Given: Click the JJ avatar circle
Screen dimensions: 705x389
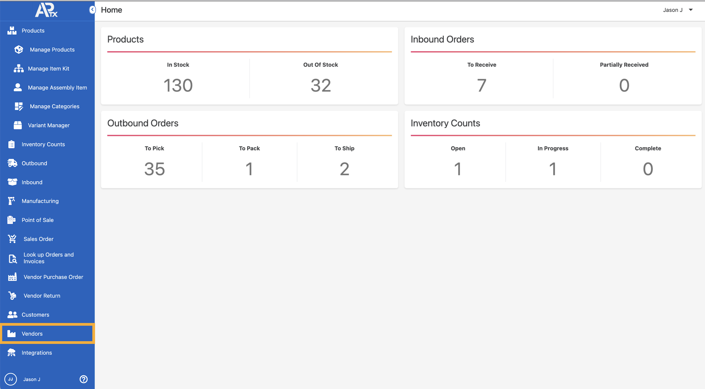Looking at the screenshot, I should click(11, 379).
